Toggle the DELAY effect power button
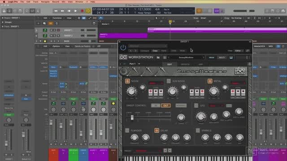Image resolution: width=287 pixels, height=161 pixels. tap(157, 130)
